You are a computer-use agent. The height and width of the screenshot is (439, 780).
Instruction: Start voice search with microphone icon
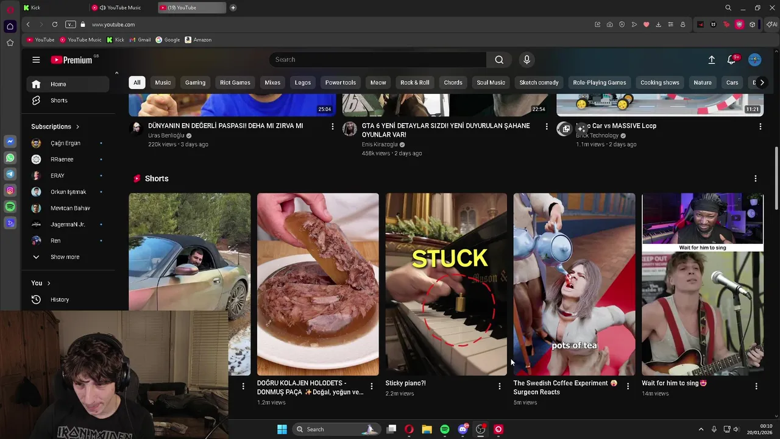coord(527,60)
